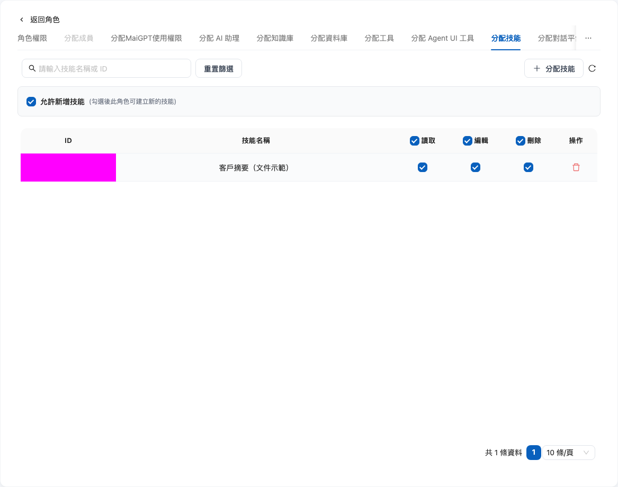The image size is (618, 487).
Task: Delete 客戶摘要 row with trash icon
Action: pos(576,167)
